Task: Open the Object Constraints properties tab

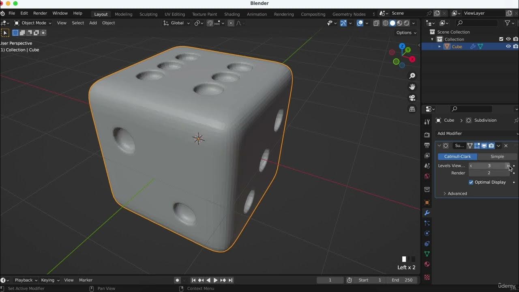Action: [427, 244]
